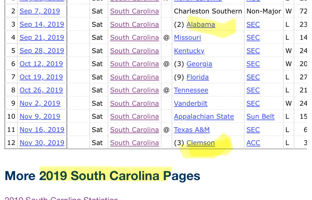Screen dimensions: 312x200
Task: Open the Appalachian State link
Action: (204, 116)
